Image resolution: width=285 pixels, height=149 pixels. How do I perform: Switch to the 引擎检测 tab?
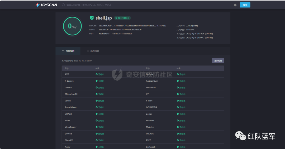click(68, 51)
